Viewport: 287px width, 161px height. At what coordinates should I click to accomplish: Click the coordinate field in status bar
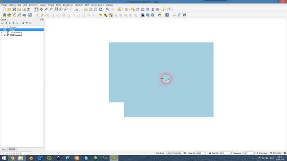tap(174, 153)
